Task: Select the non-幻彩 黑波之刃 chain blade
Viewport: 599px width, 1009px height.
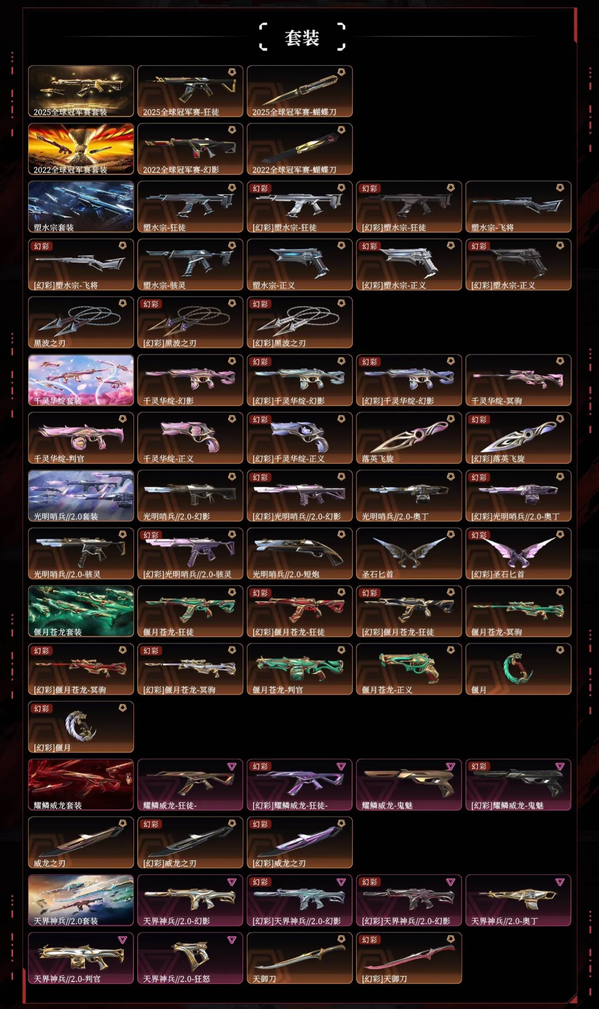Action: (81, 322)
